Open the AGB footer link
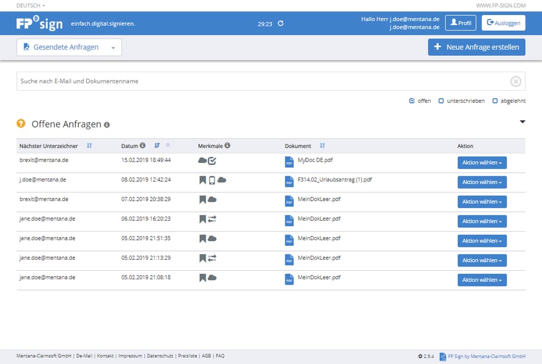The height and width of the screenshot is (364, 542). coord(207,356)
